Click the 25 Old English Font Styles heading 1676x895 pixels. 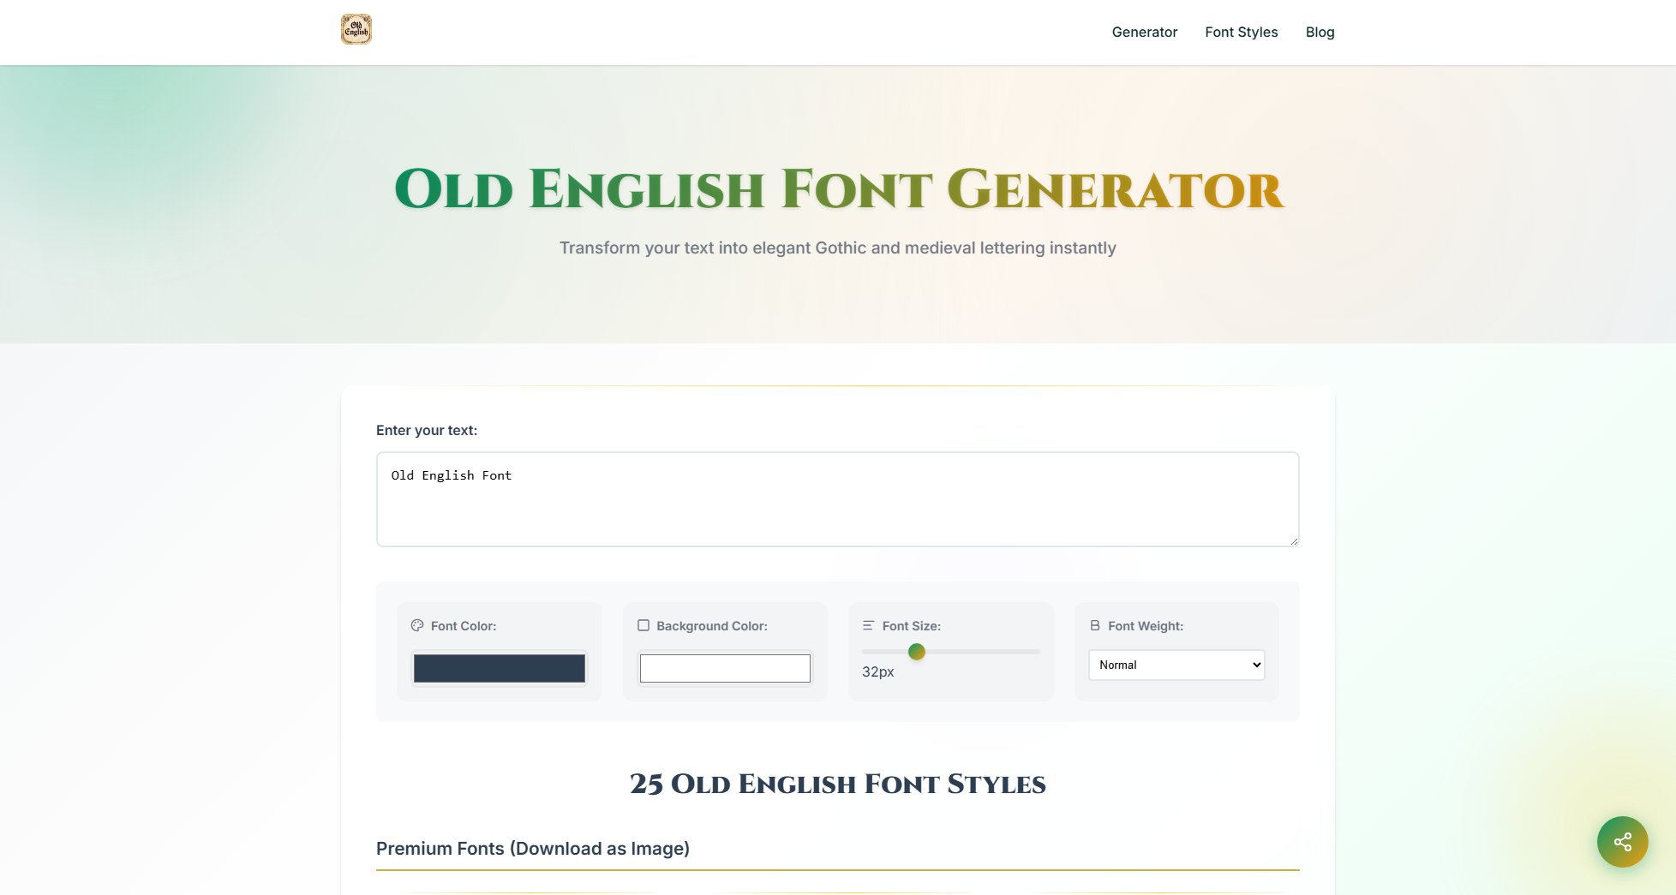coord(837,784)
